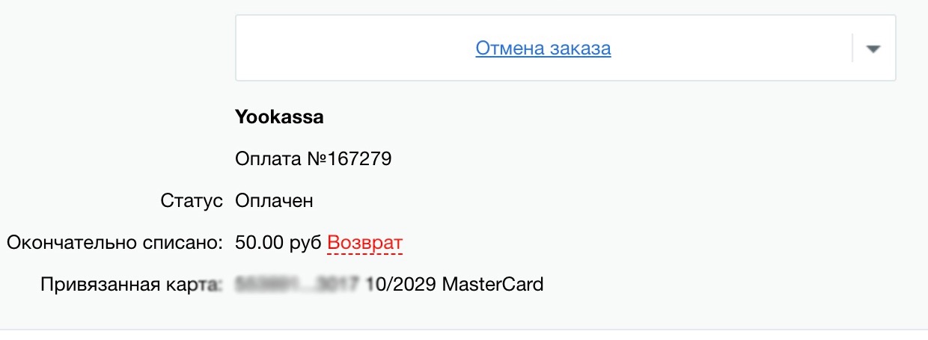928x340 pixels.
Task: Click the red Возврат refund link
Action: pos(365,243)
